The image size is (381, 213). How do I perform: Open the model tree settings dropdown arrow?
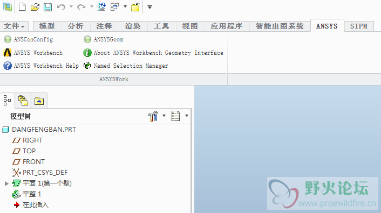(164, 116)
